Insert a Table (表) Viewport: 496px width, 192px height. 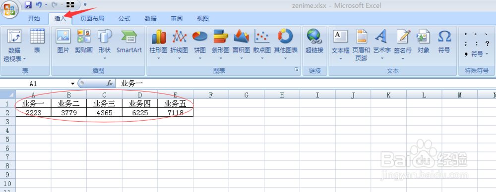(x=37, y=41)
